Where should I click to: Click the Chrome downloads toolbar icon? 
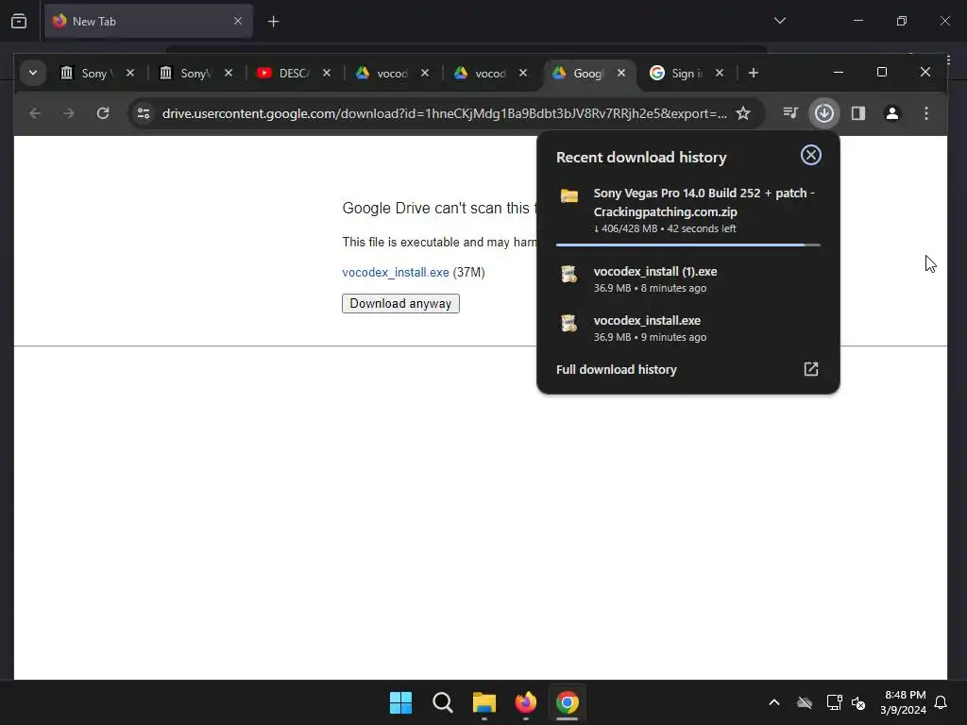coord(823,113)
